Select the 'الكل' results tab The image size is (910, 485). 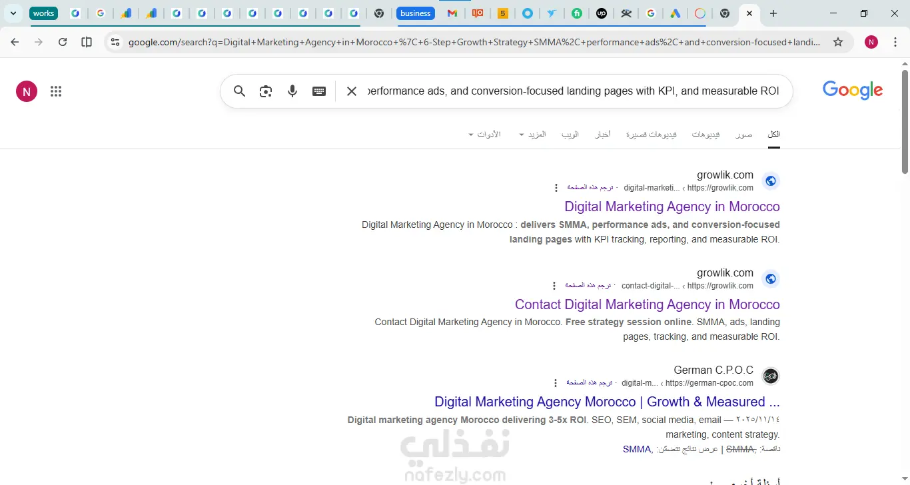coord(773,135)
